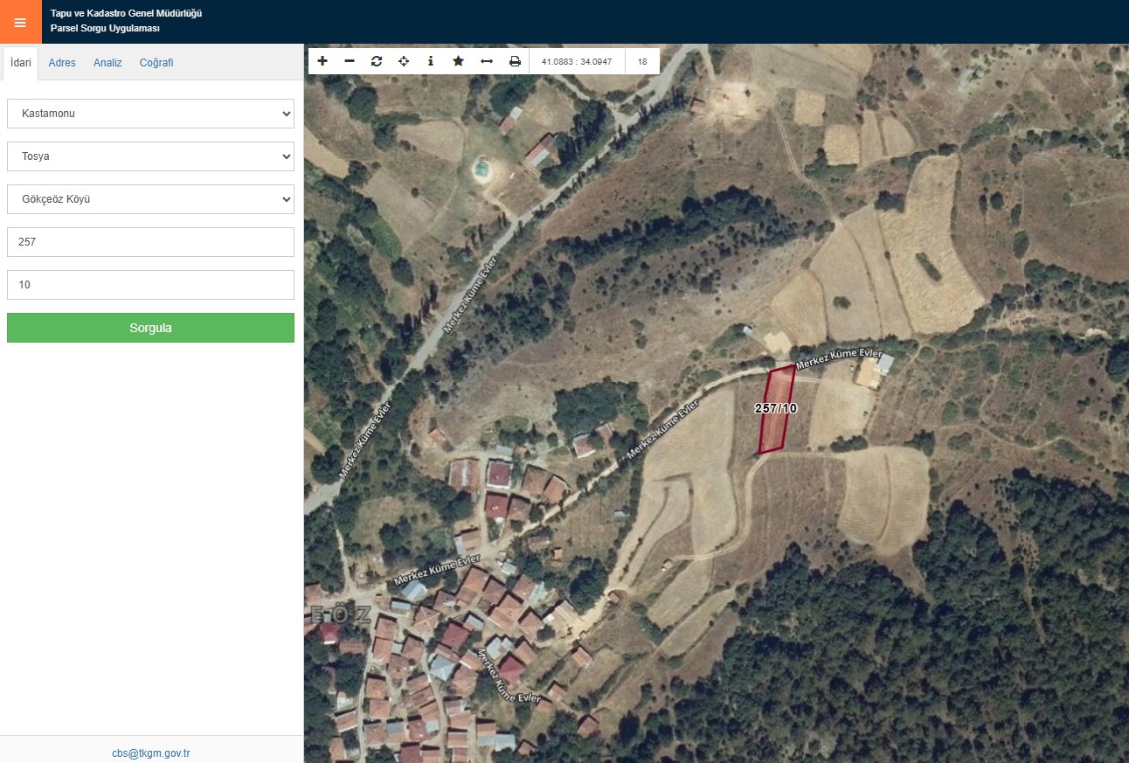The width and height of the screenshot is (1129, 763).
Task: Switch to the Adres tab
Action: [62, 63]
